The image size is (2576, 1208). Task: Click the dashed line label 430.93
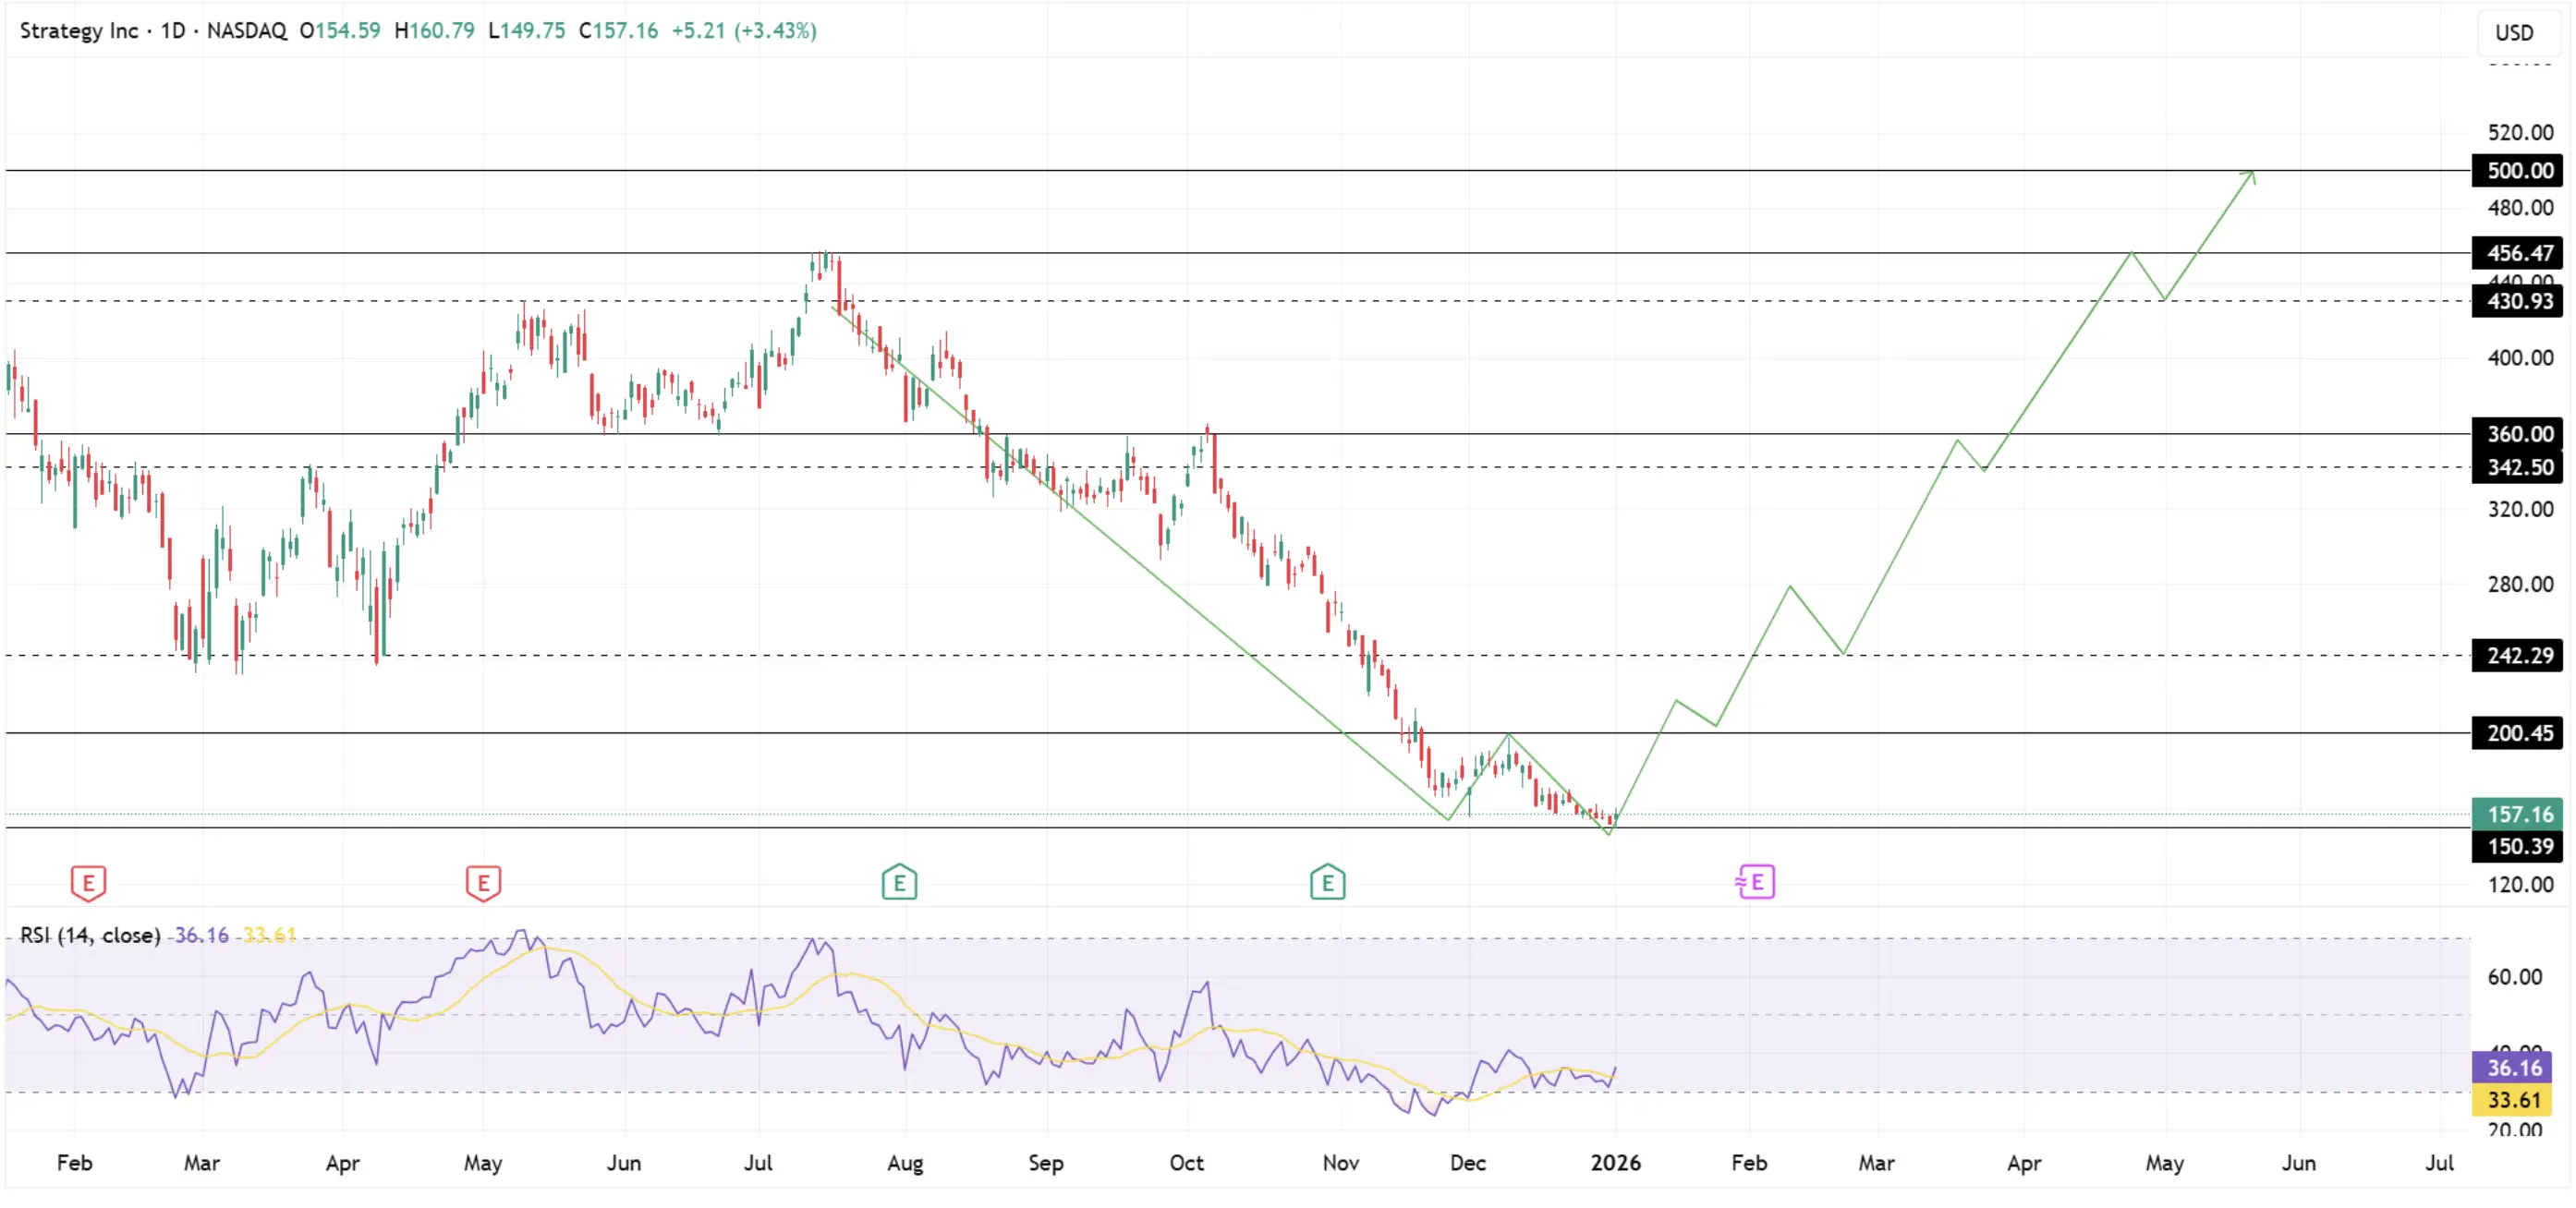tap(2517, 302)
